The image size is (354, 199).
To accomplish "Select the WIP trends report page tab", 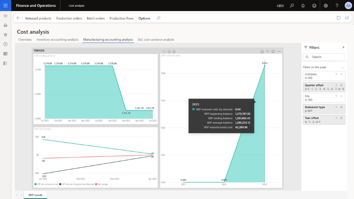I will click(35, 195).
